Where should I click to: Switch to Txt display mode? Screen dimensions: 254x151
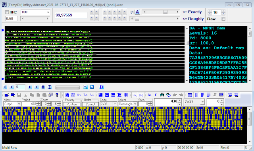coord(85,95)
